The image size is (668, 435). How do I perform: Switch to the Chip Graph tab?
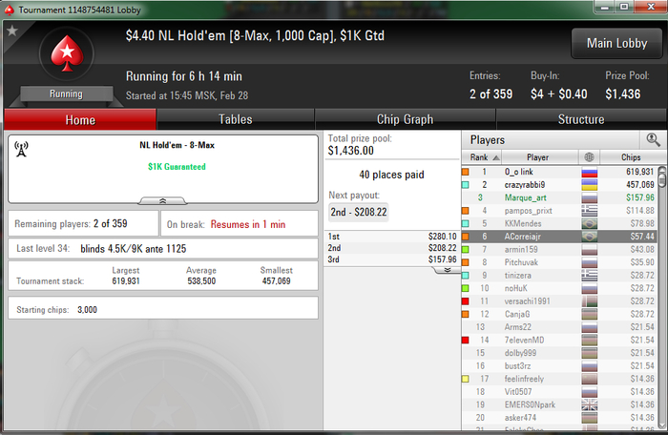click(x=405, y=119)
